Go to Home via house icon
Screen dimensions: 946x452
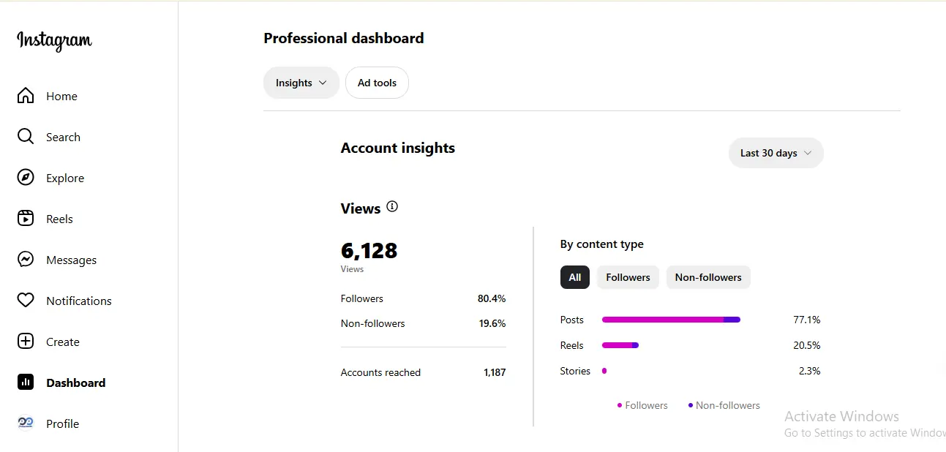click(26, 96)
